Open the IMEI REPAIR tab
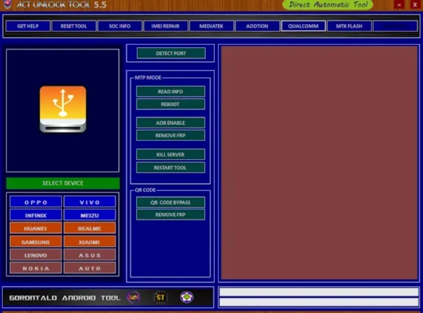 tap(165, 26)
